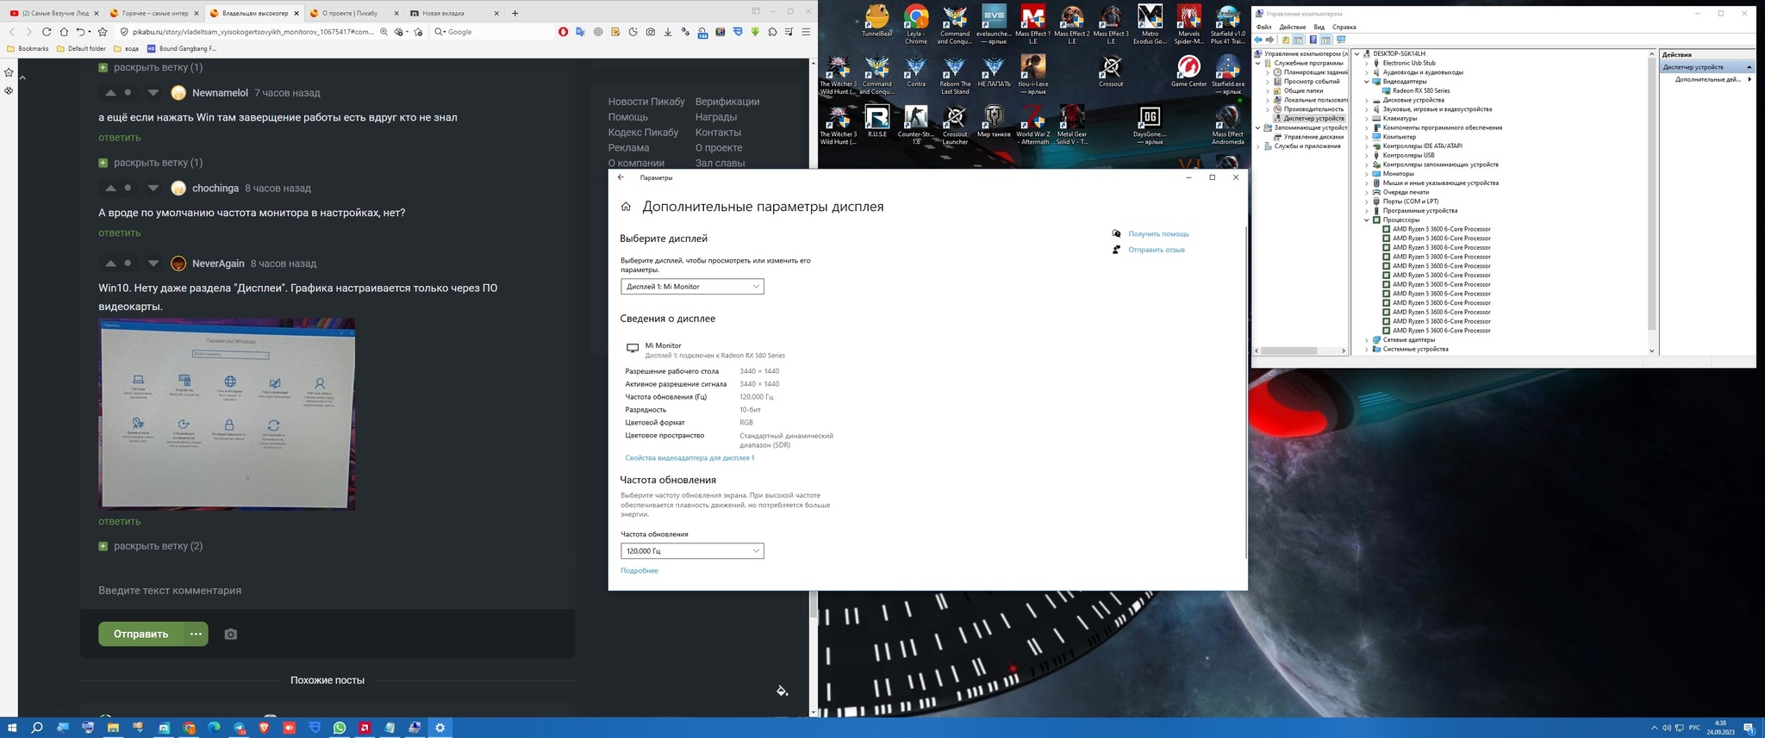1765x738 pixels.
Task: Click attach photo camera icon in comment form
Action: 230,635
